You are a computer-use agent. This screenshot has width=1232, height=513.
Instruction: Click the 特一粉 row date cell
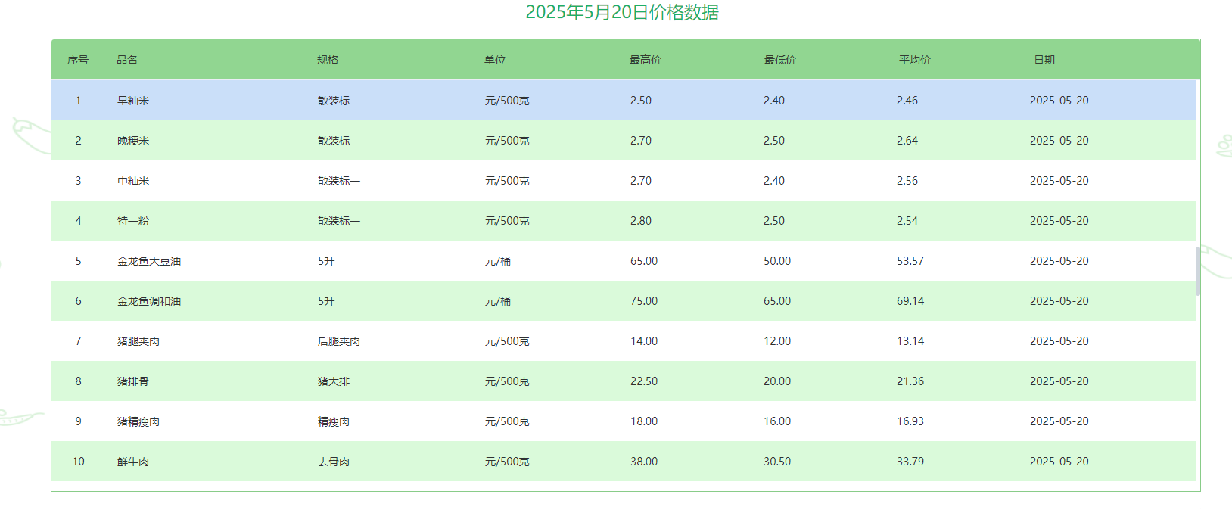(1059, 221)
